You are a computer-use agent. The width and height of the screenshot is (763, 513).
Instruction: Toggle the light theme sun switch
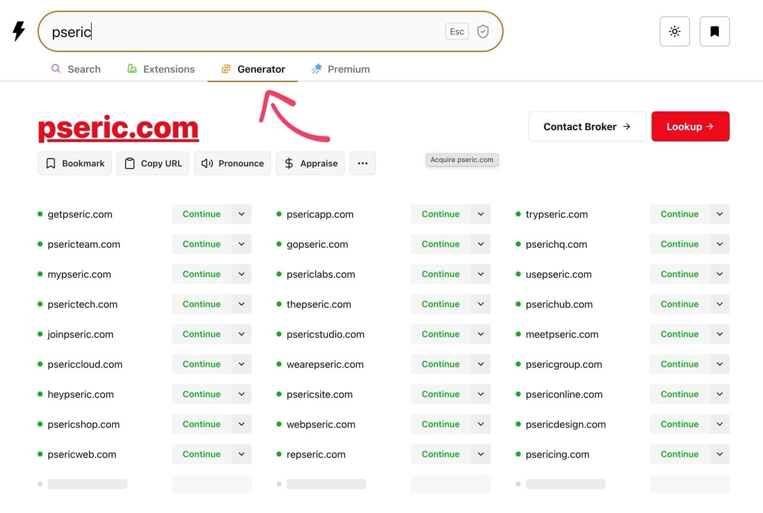674,31
